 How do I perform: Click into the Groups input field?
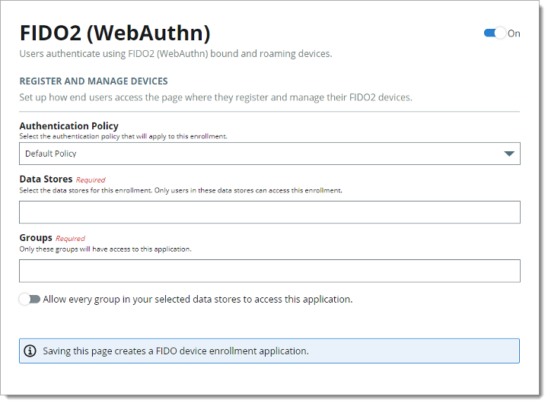coord(269,271)
